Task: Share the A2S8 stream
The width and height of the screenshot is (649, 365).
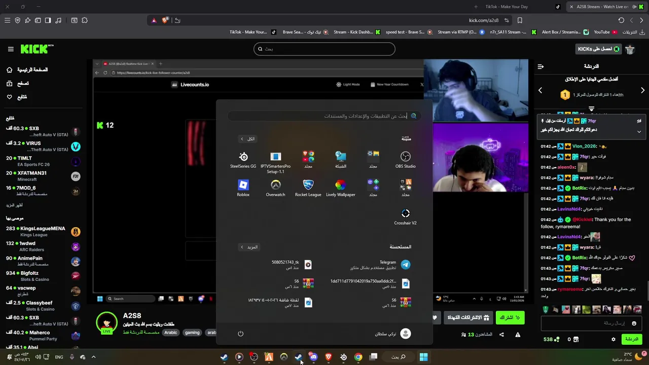Action: [x=501, y=335]
